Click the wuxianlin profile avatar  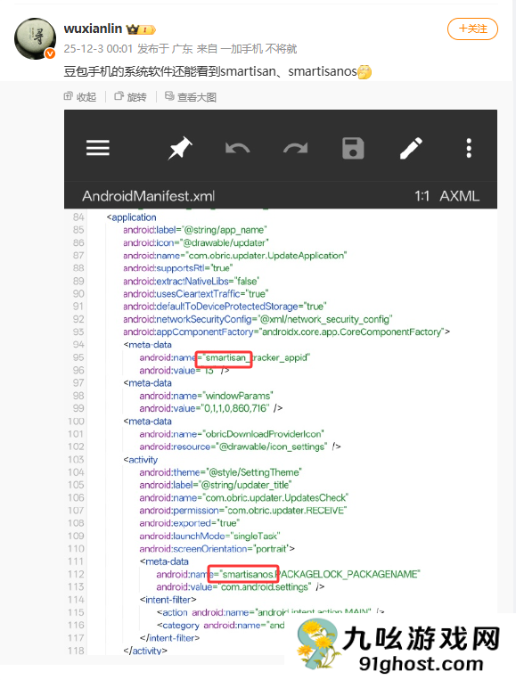tap(35, 38)
